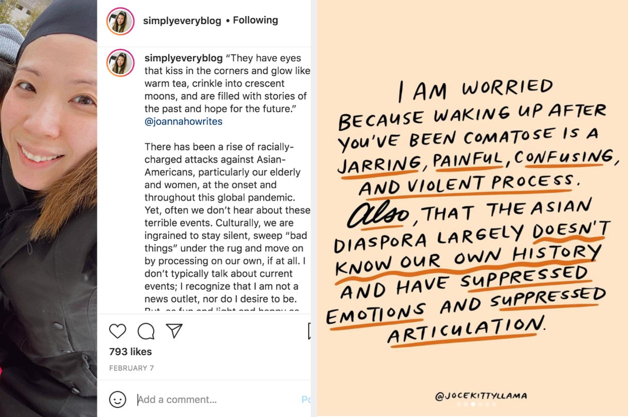Viewport: 628px width, 417px height.
Task: Jump to the first carousel slide dot
Action: (459, 404)
